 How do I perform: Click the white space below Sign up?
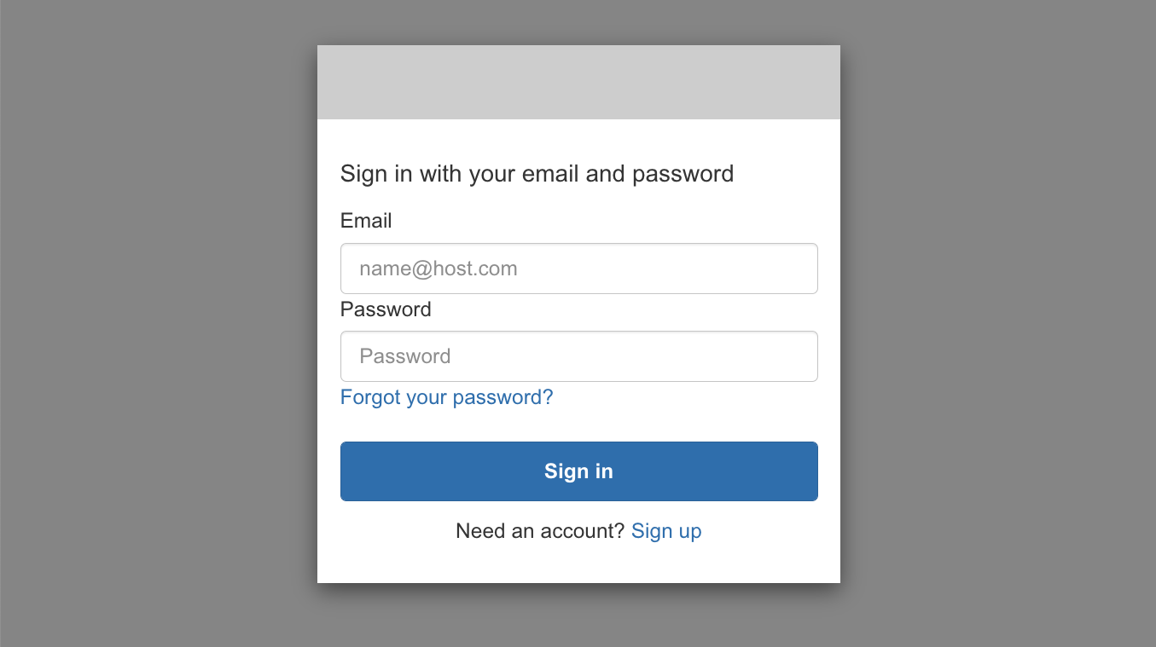pyautogui.click(x=578, y=564)
